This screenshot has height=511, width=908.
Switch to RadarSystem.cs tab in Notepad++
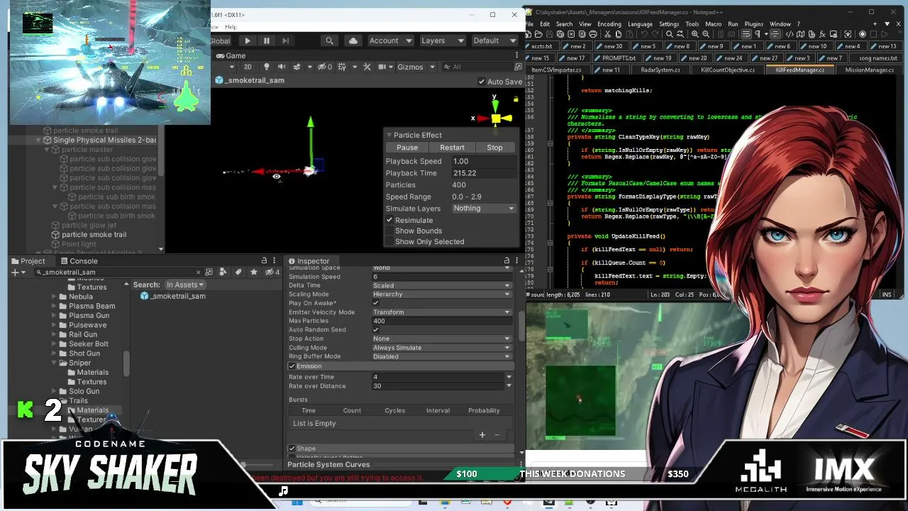(x=660, y=70)
